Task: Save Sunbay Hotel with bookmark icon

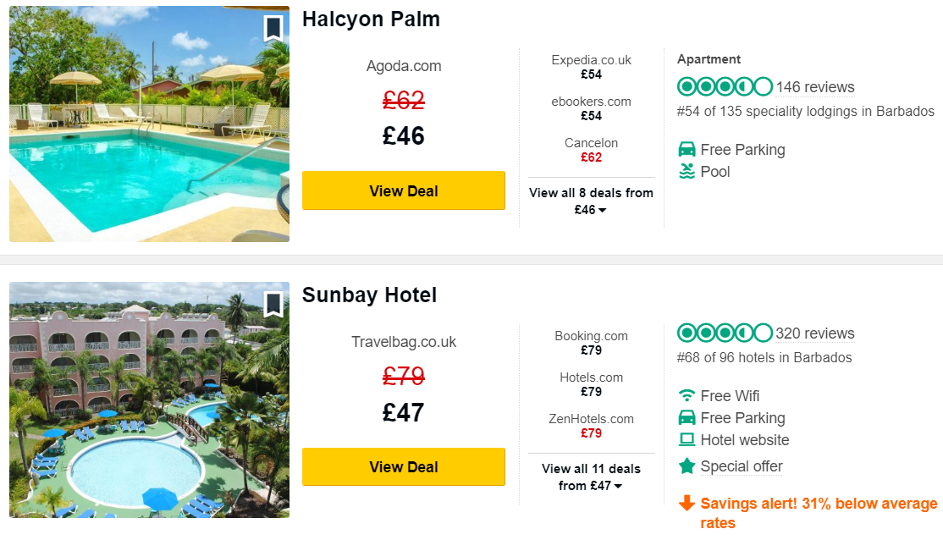Action: pyautogui.click(x=273, y=304)
